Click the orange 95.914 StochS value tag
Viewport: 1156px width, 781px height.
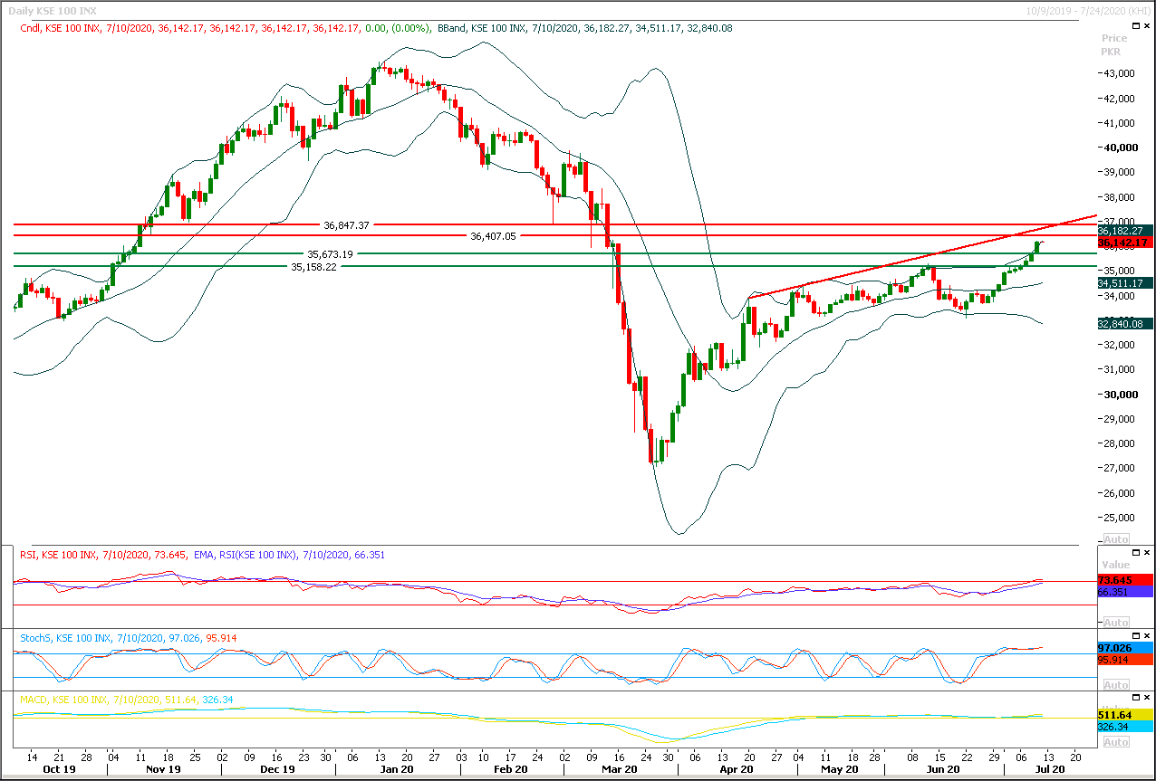click(1124, 660)
